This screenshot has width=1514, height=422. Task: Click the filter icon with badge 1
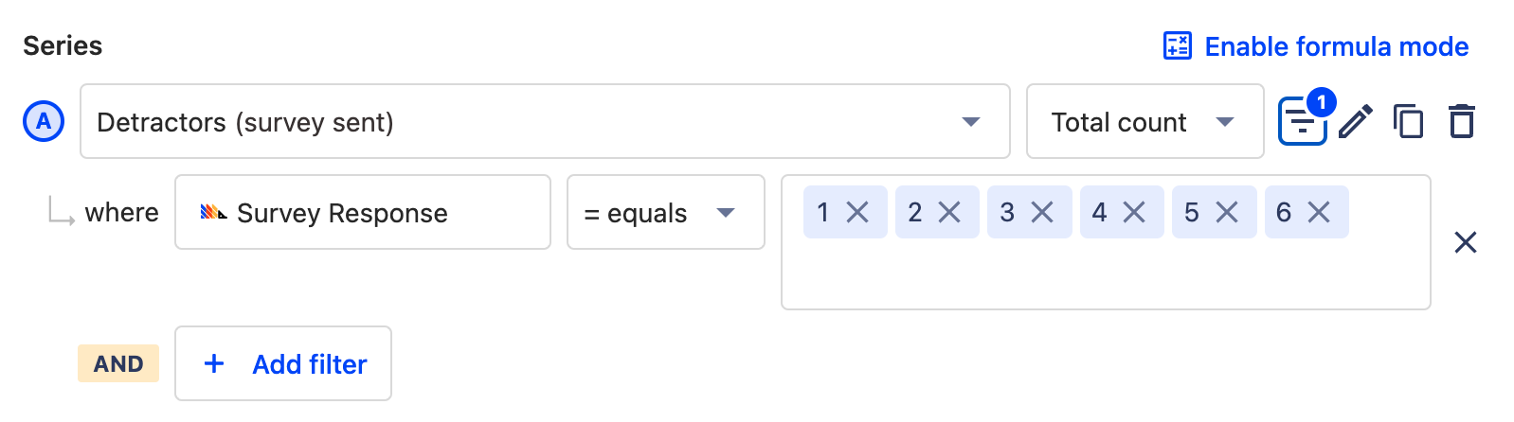(x=1302, y=122)
